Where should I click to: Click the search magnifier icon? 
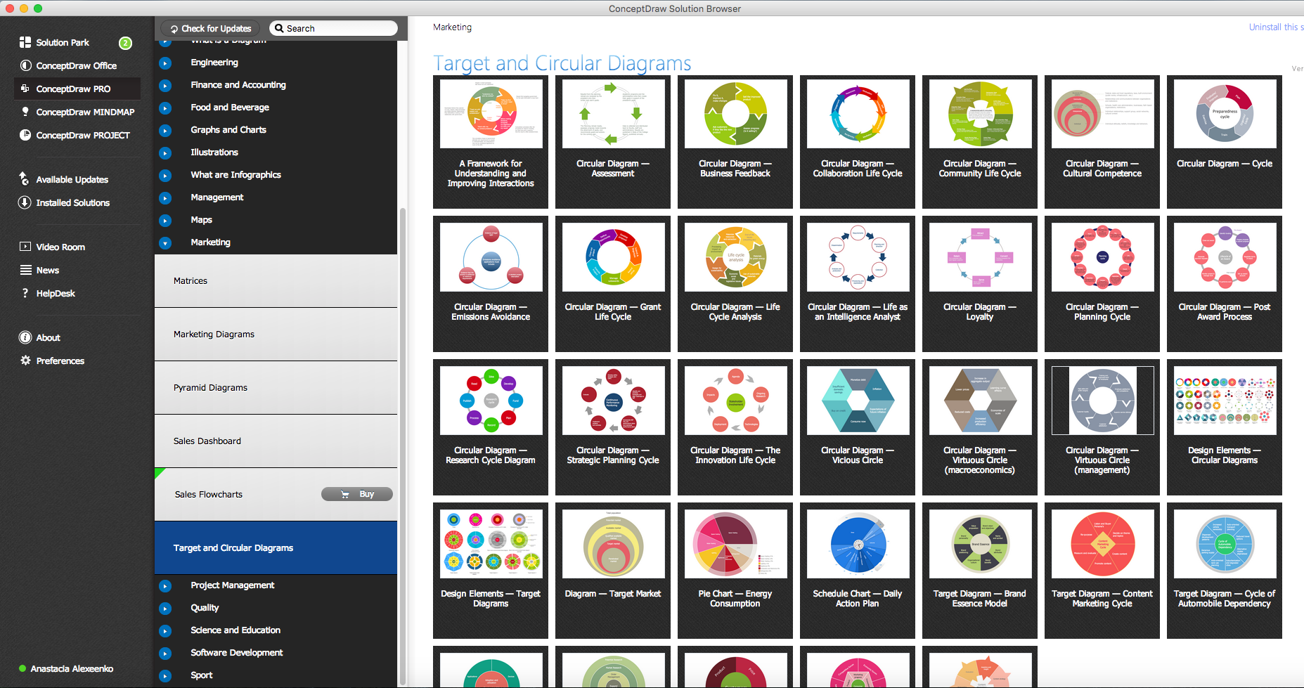[x=279, y=28]
